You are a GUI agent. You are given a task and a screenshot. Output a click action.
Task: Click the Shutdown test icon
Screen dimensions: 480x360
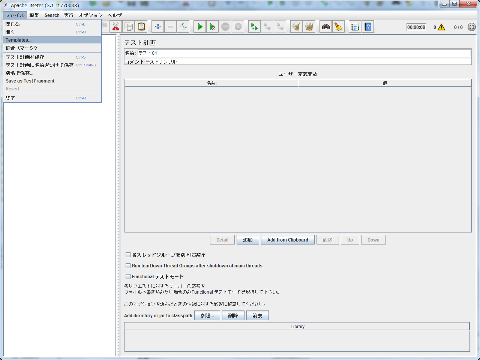point(238,27)
